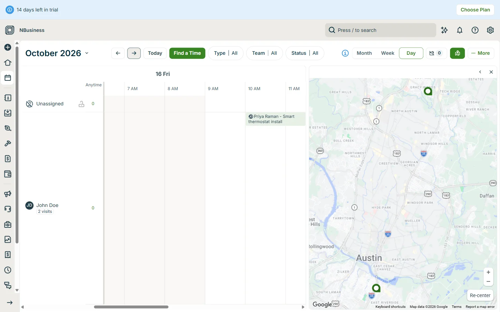Click the sidebar vertical scrollbar thumb
The image size is (500, 312).
(17, 145)
